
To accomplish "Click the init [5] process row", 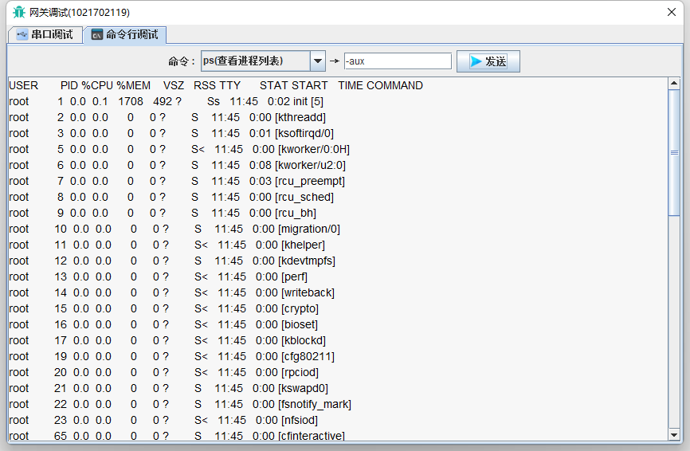I will click(x=167, y=102).
